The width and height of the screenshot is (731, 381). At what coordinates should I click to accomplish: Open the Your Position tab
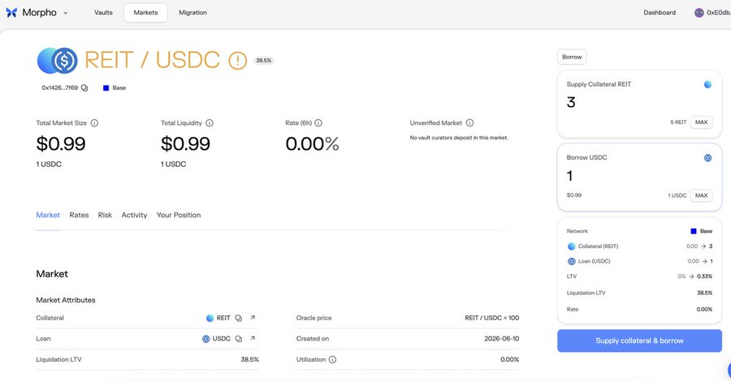pyautogui.click(x=179, y=215)
